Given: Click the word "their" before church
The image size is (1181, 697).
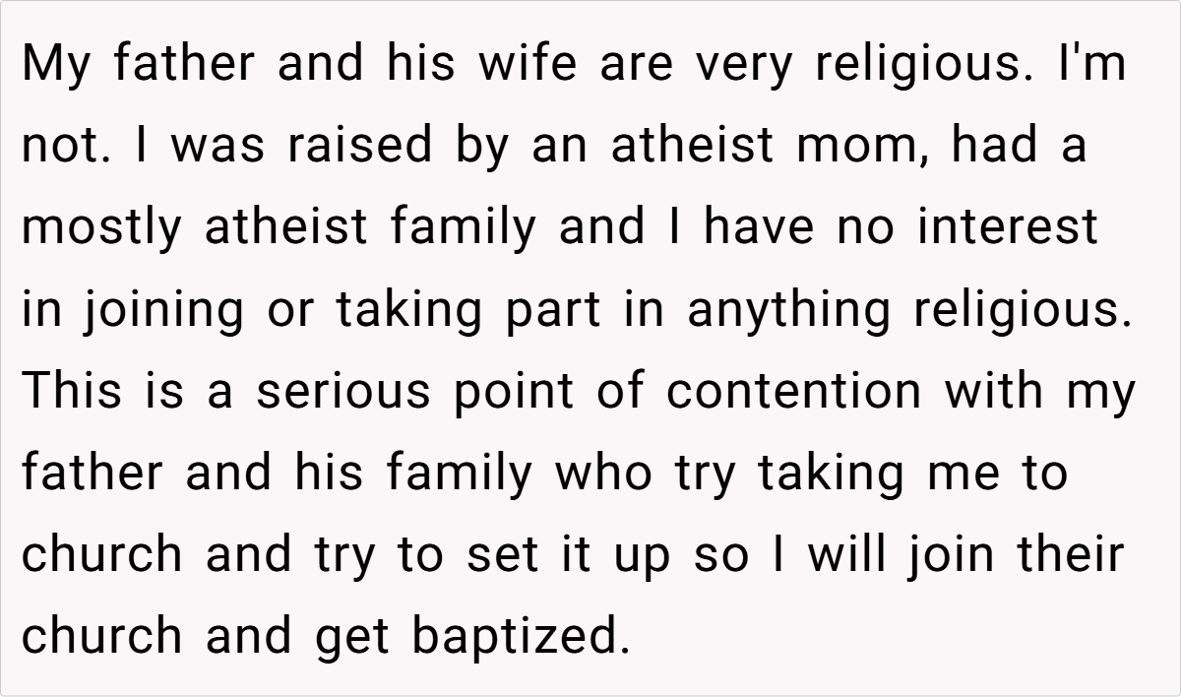Looking at the screenshot, I should [x=1068, y=554].
